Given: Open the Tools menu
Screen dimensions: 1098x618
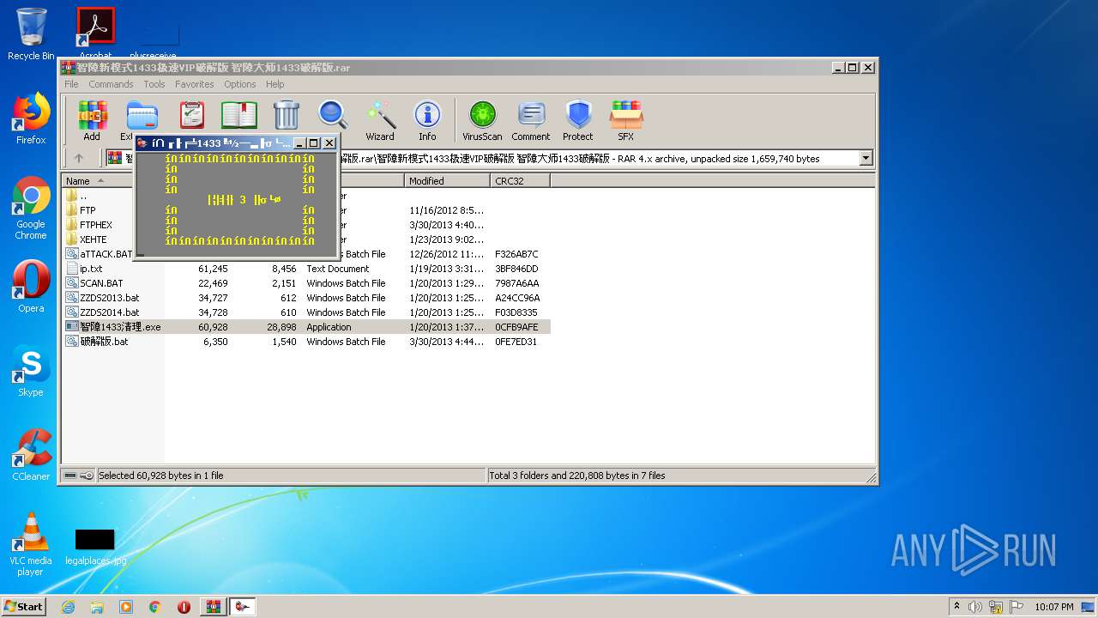Looking at the screenshot, I should pyautogui.click(x=154, y=84).
